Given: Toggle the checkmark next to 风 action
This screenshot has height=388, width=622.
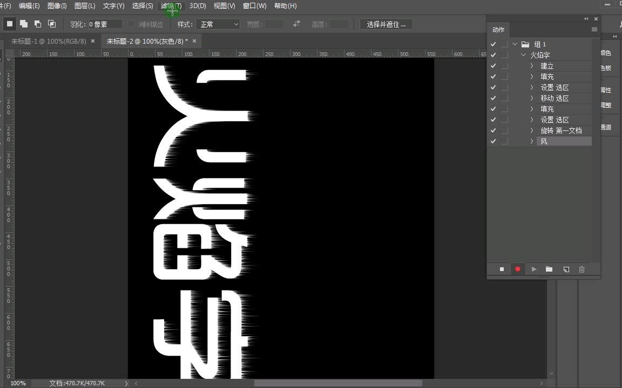Looking at the screenshot, I should 493,141.
